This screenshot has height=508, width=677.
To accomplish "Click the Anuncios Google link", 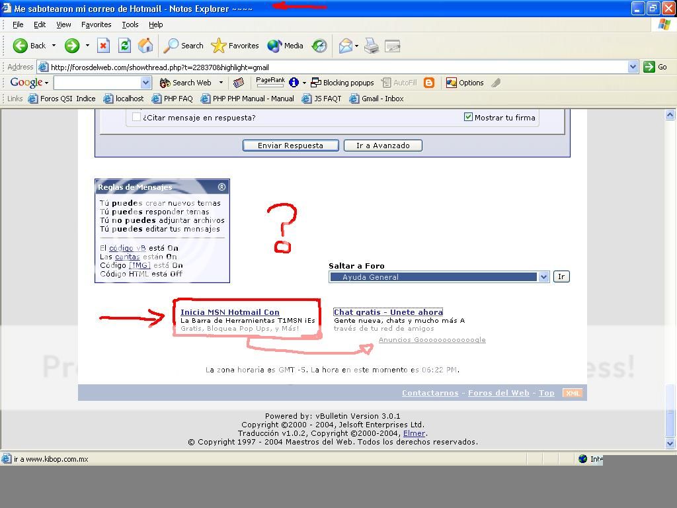I will 432,339.
